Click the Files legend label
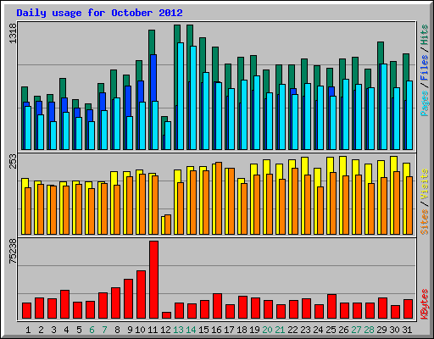The height and width of the screenshot is (339, 434). [424, 68]
